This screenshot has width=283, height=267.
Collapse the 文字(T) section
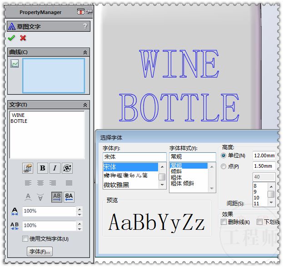[x=85, y=105]
